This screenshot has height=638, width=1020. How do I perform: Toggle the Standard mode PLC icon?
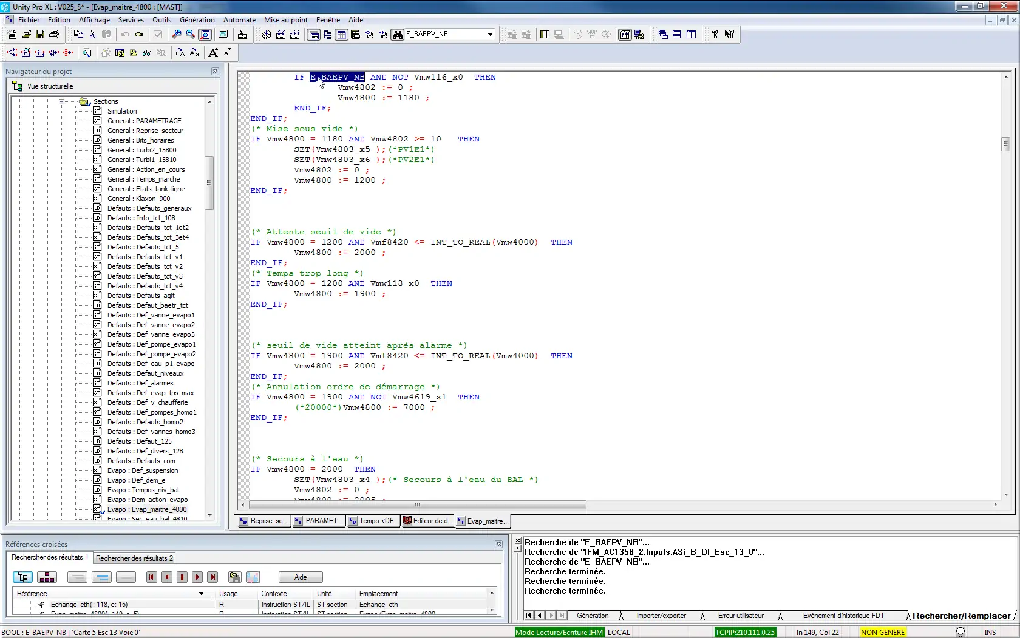point(625,35)
